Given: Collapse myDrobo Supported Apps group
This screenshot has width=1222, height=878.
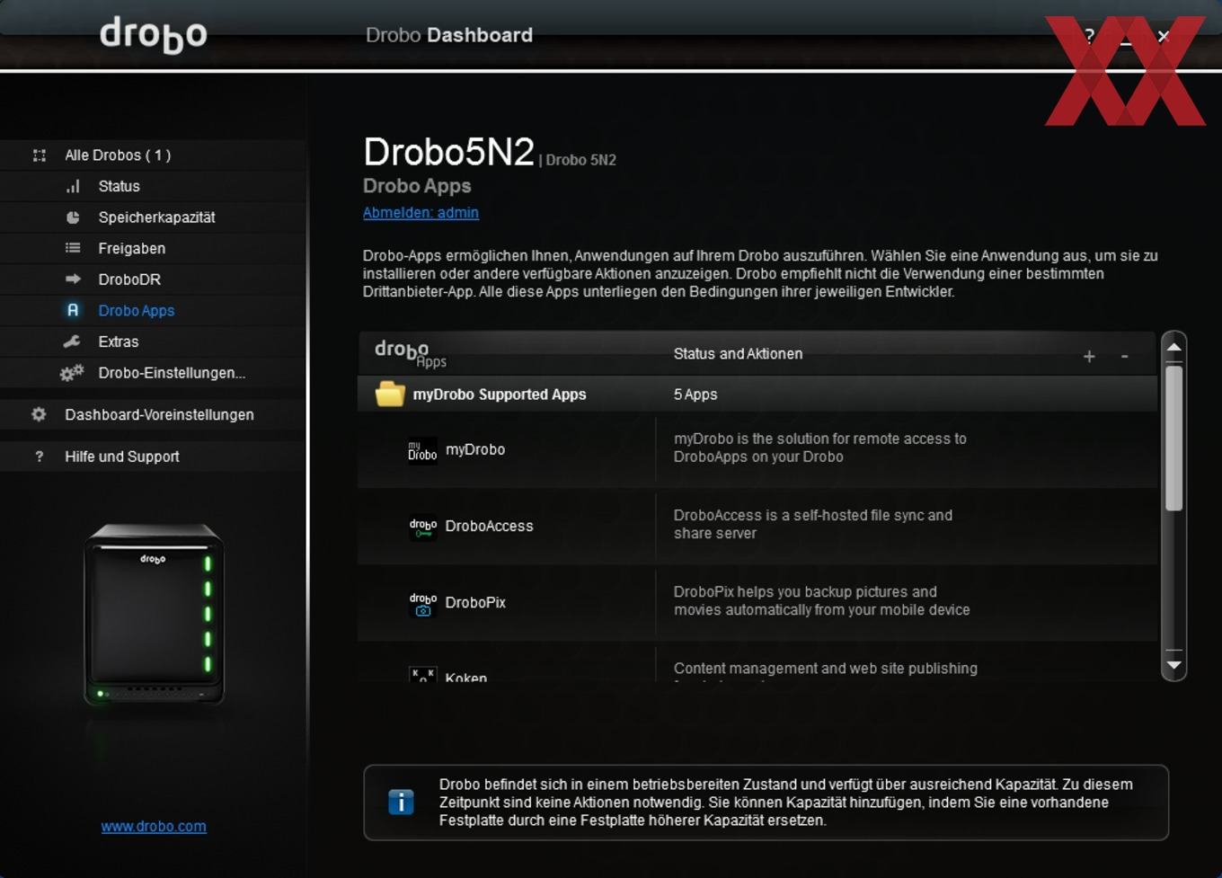Looking at the screenshot, I should [757, 394].
